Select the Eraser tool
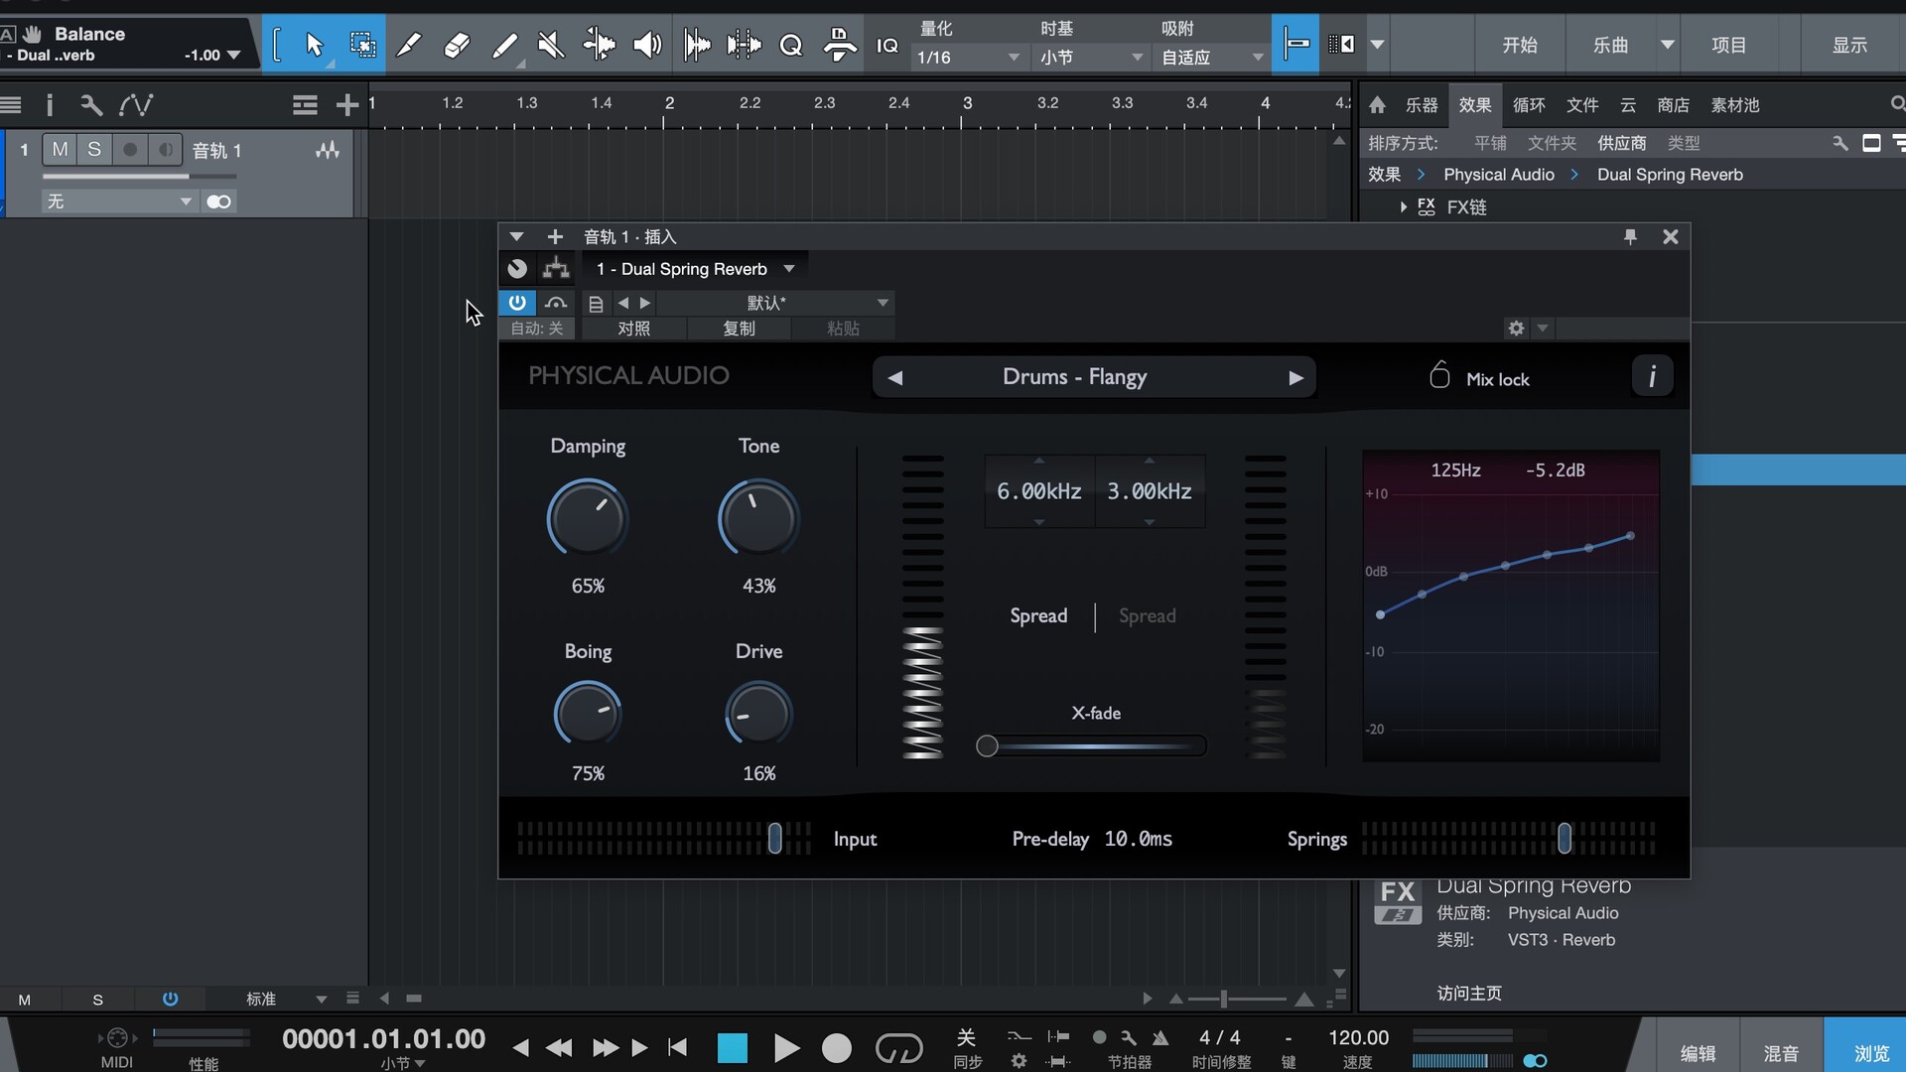1906x1072 pixels. 456,45
